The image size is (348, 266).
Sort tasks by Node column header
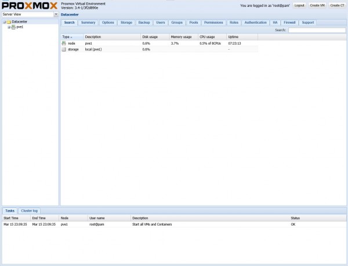[74, 218]
